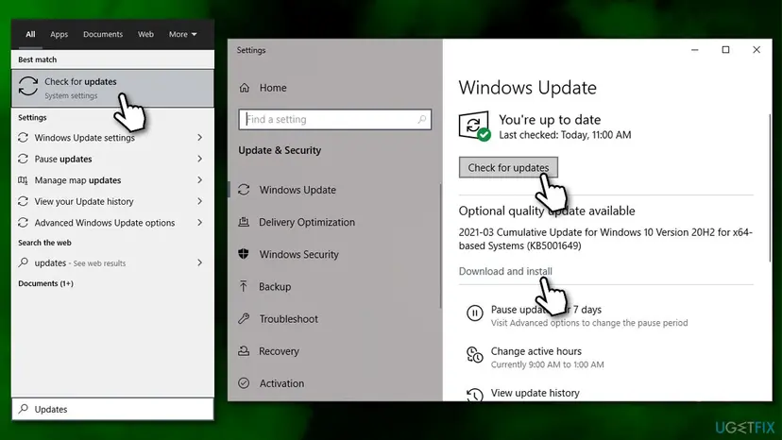
Task: Click the Recovery icon in the sidebar
Action: pos(244,350)
